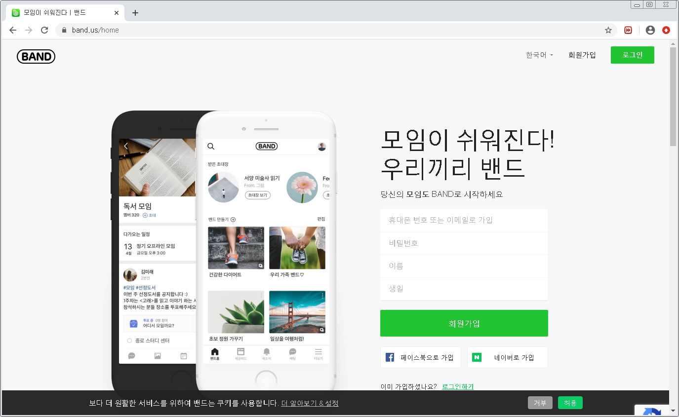The image size is (679, 417).
Task: Click the Chrome update menu icon
Action: (666, 30)
